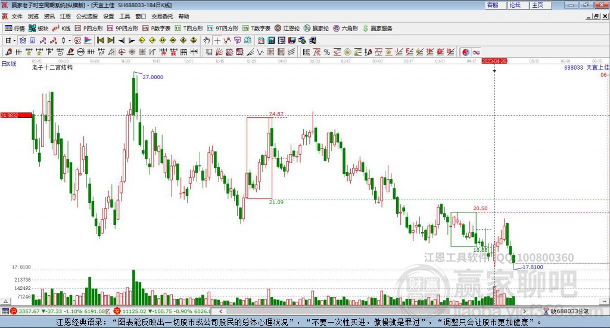Open the T四方形 tool
The image size is (610, 328).
189,29
